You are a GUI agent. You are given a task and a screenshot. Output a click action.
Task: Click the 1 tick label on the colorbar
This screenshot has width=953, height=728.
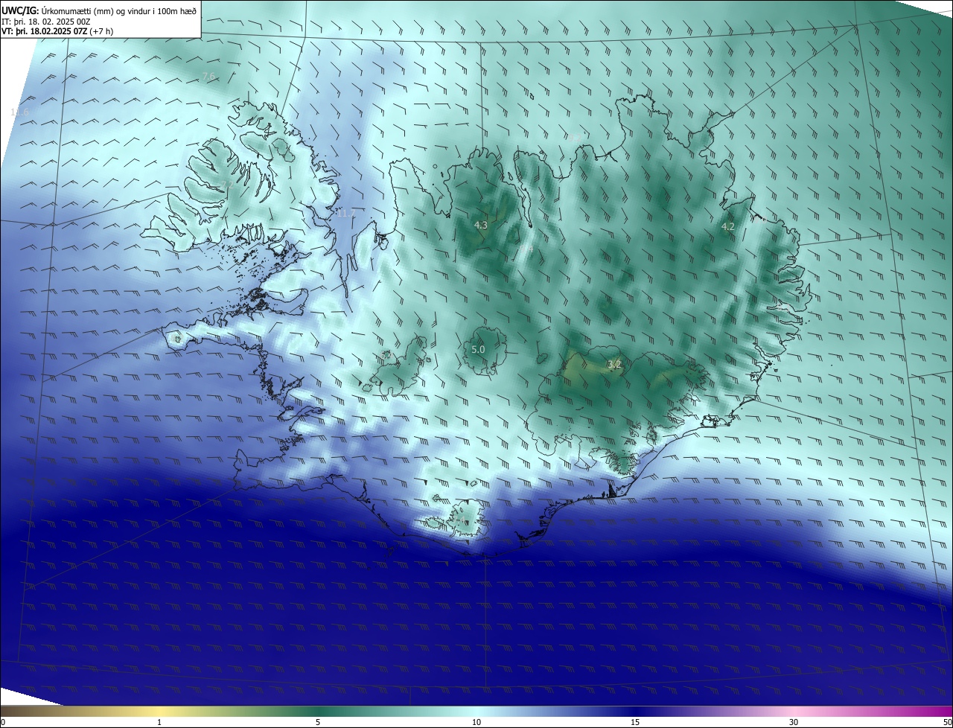(x=159, y=722)
